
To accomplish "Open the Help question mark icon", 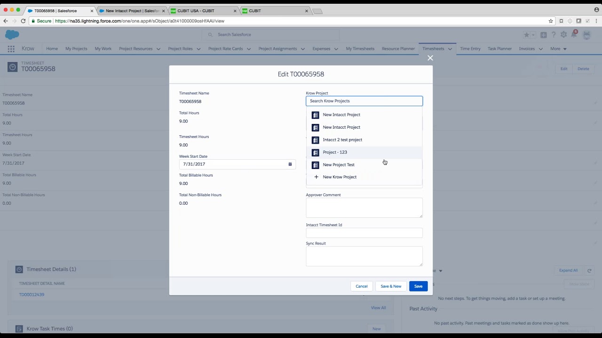I will 554,35.
